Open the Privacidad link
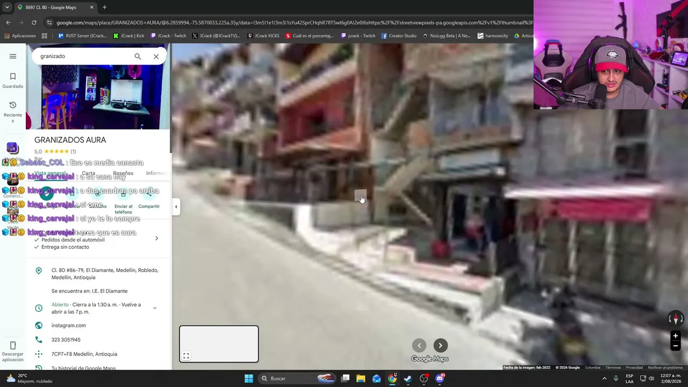The width and height of the screenshot is (688, 387). pyautogui.click(x=634, y=368)
